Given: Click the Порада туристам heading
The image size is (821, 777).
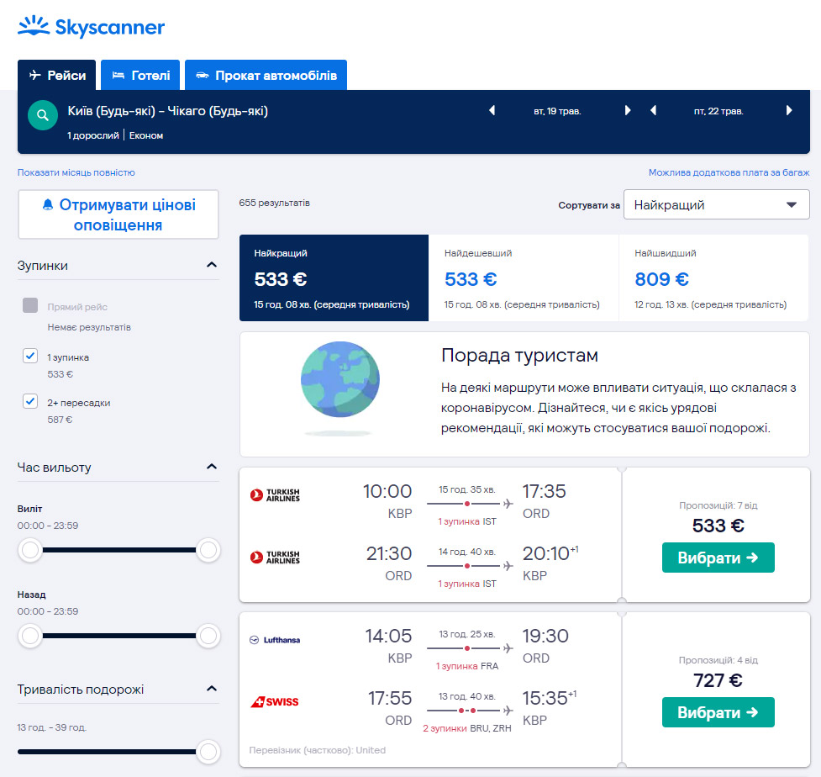Looking at the screenshot, I should 519,355.
